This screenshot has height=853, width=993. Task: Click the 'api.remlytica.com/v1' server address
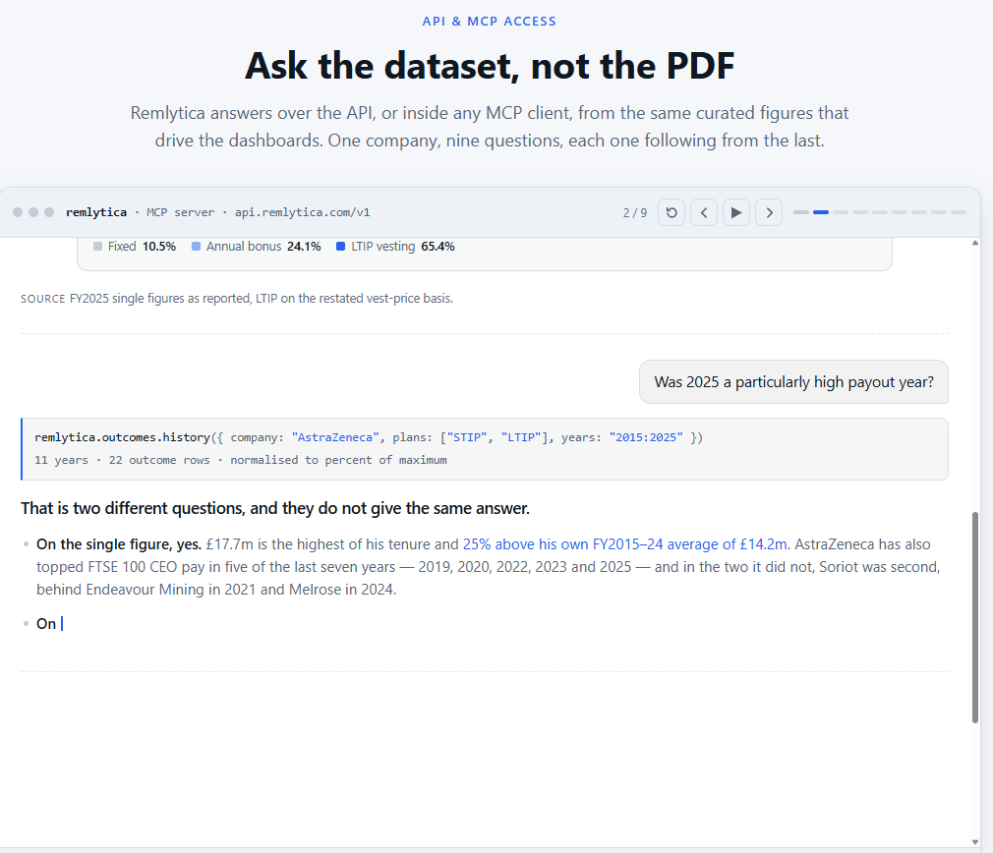tap(302, 212)
